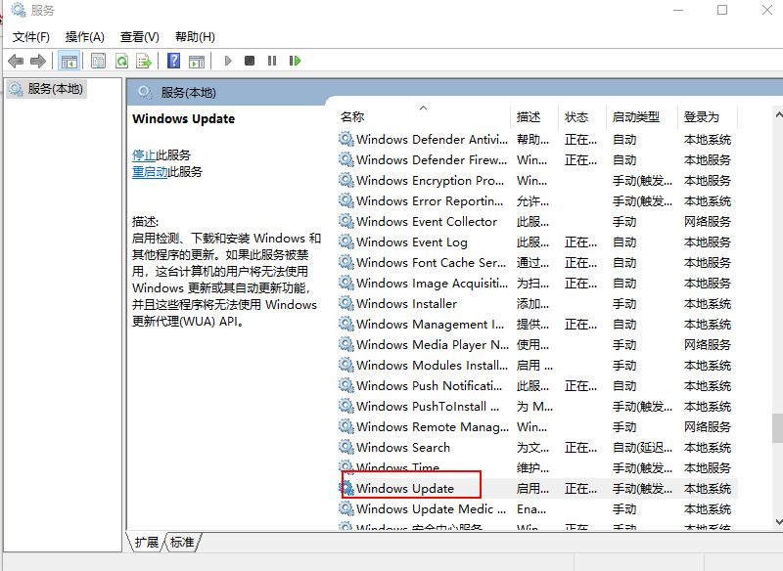
Task: Click the gear icon beside Windows Update Medic
Action: coord(346,508)
